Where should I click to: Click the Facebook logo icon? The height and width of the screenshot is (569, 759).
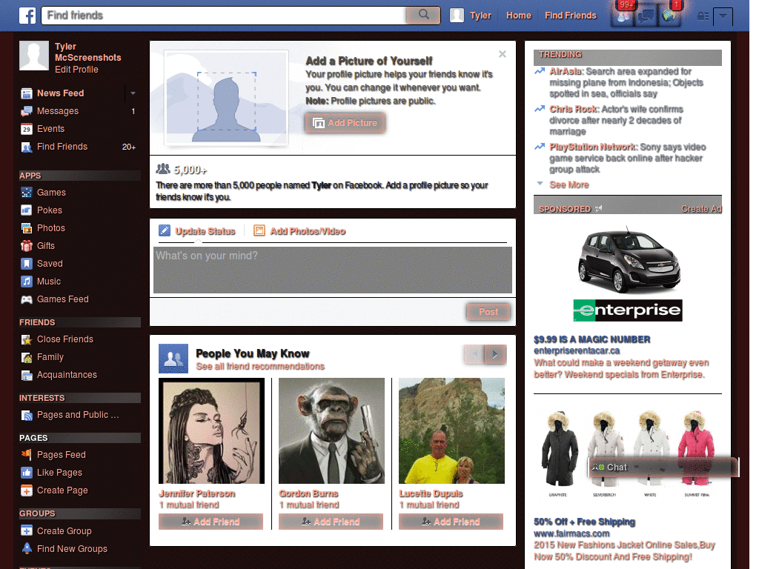27,16
